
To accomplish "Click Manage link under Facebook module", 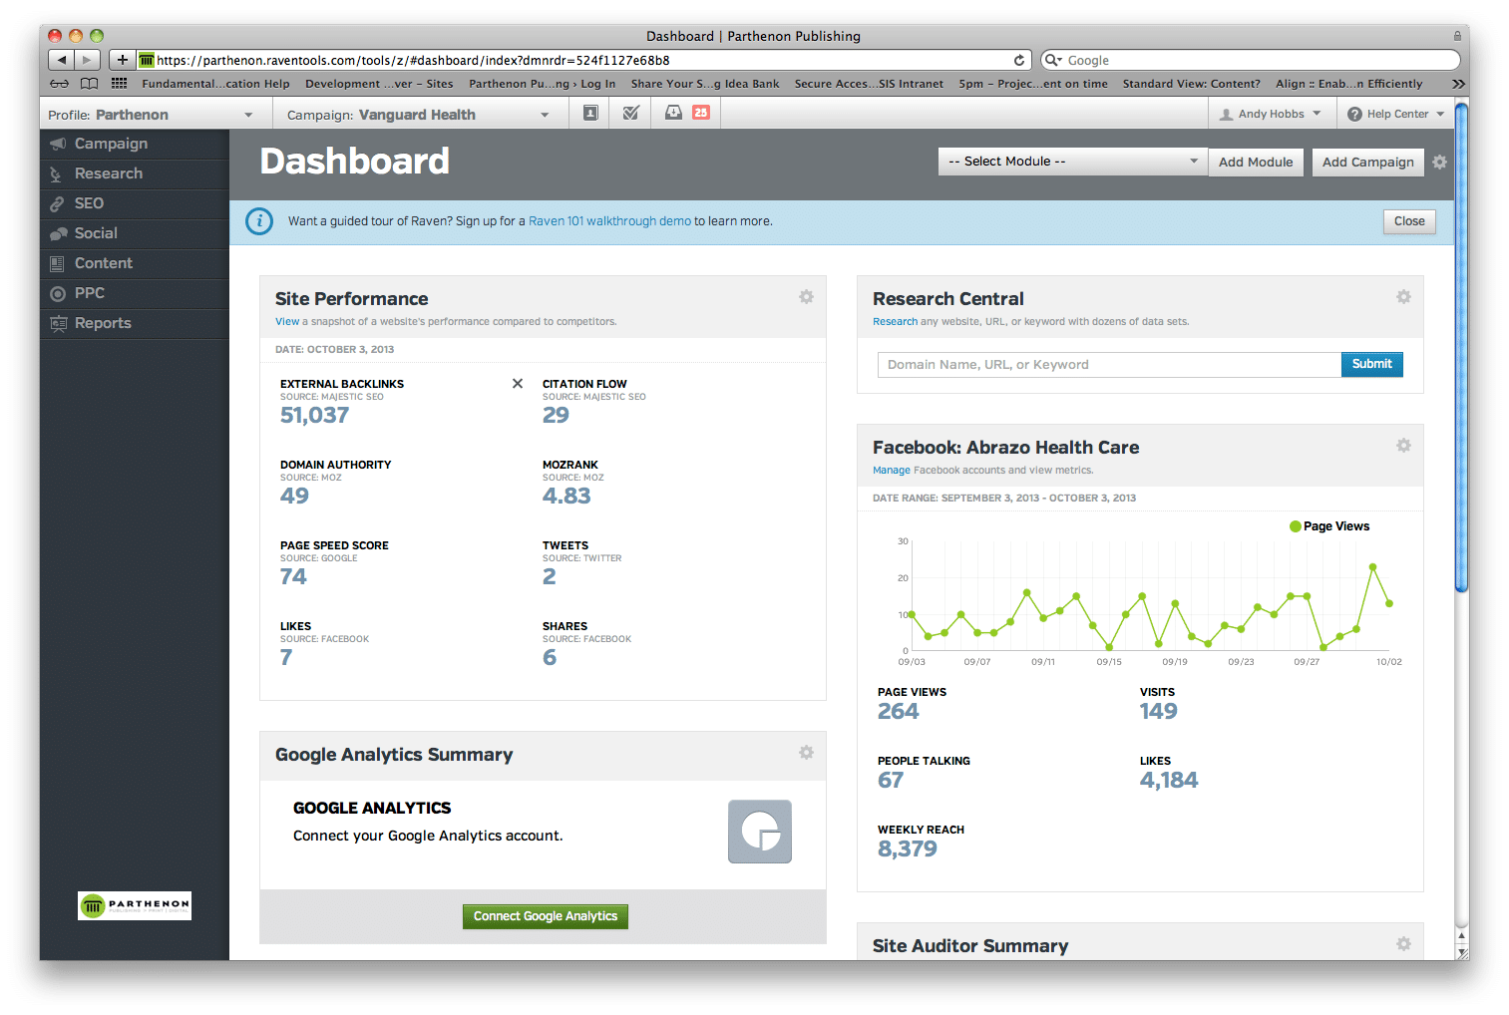I will pyautogui.click(x=892, y=470).
